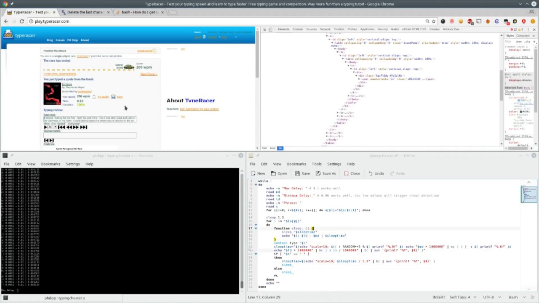Click the Eclipse book title link
This screenshot has height=303, width=539.
click(x=67, y=84)
